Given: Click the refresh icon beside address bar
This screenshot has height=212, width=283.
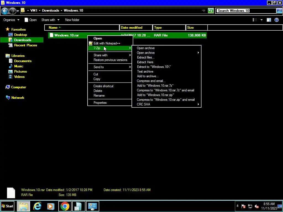Looking at the screenshot, I should point(211,11).
